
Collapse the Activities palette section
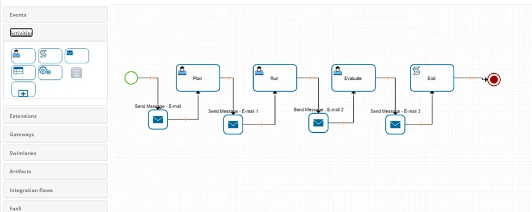(55, 33)
